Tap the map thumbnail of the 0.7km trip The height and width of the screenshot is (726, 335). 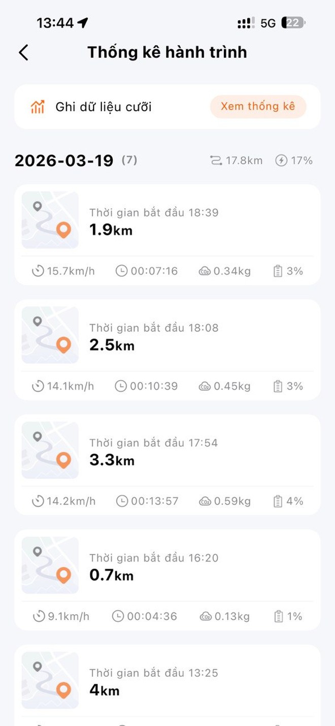50,565
